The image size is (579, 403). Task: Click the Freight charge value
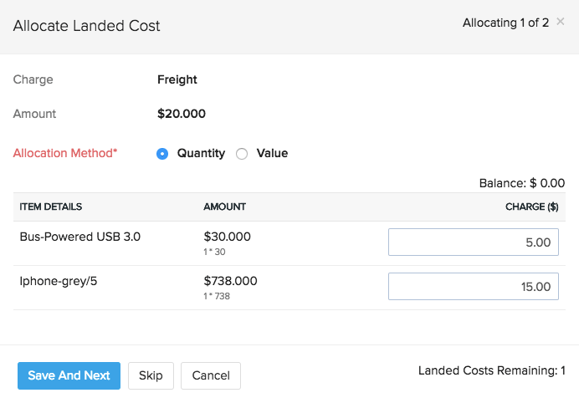[x=177, y=80]
